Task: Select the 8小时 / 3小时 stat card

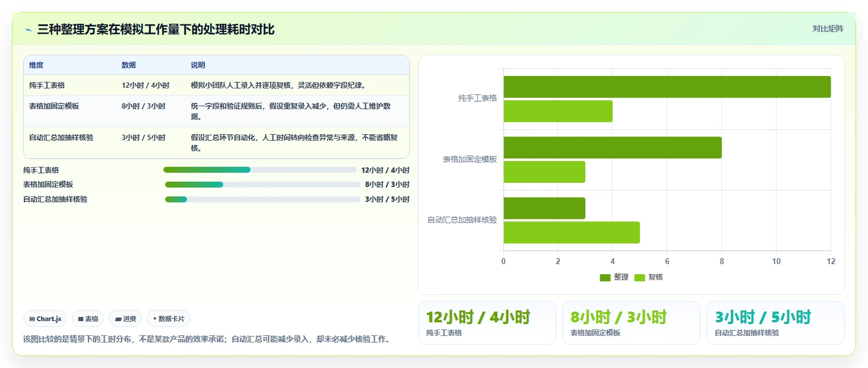Action: (631, 323)
